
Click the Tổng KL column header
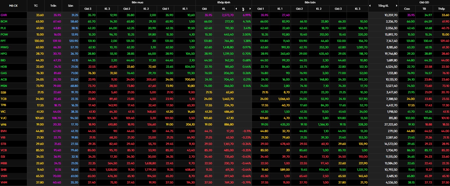tap(383, 6)
